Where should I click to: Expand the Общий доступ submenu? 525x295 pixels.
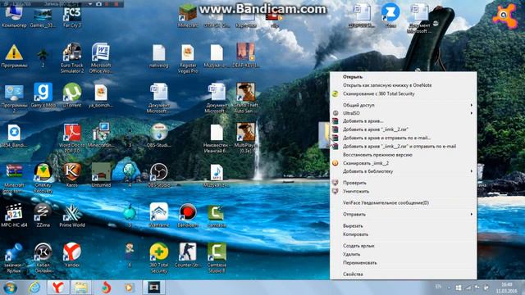coord(403,105)
